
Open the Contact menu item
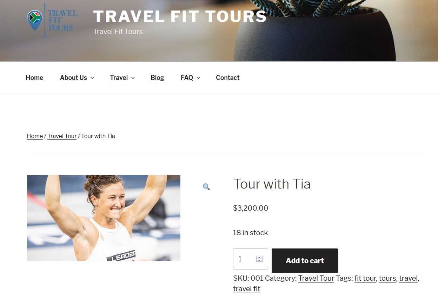(227, 78)
